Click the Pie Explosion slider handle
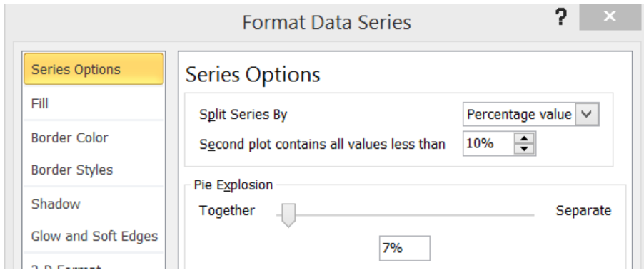The image size is (644, 270). point(288,216)
